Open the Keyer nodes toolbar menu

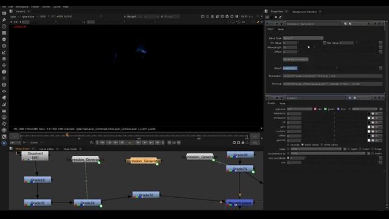click(4, 52)
